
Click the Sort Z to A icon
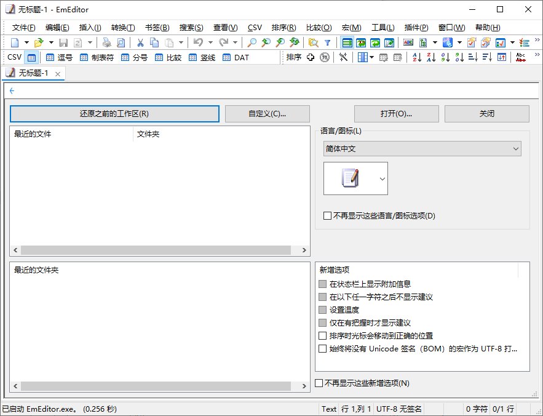(x=431, y=57)
